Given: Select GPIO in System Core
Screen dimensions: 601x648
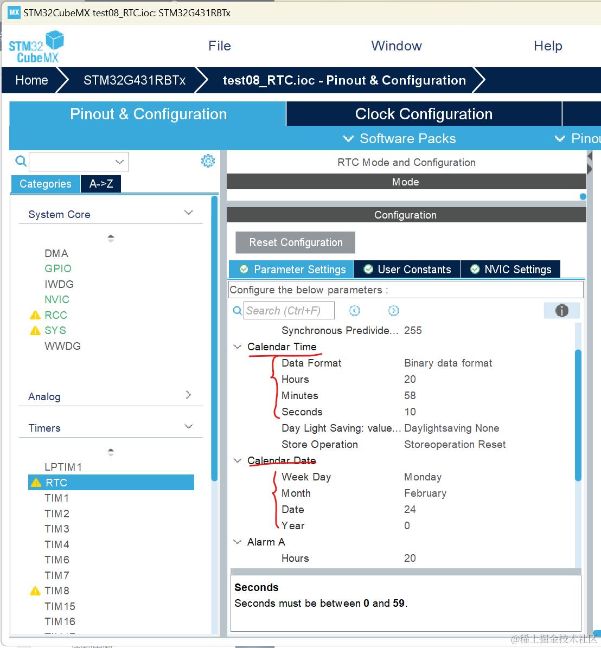Looking at the screenshot, I should point(58,268).
